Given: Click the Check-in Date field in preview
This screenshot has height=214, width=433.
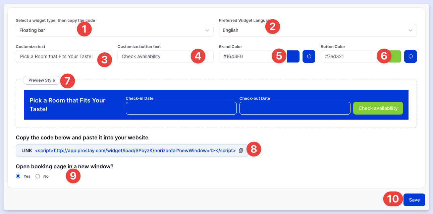Looking at the screenshot, I should pyautogui.click(x=181, y=108).
